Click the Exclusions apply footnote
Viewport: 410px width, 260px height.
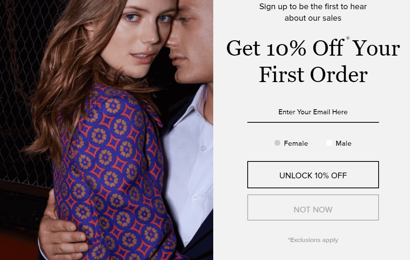(313, 240)
